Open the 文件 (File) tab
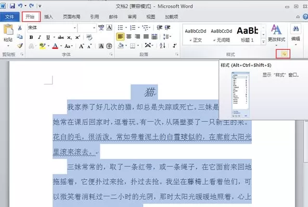The image size is (308, 207). pyautogui.click(x=9, y=17)
